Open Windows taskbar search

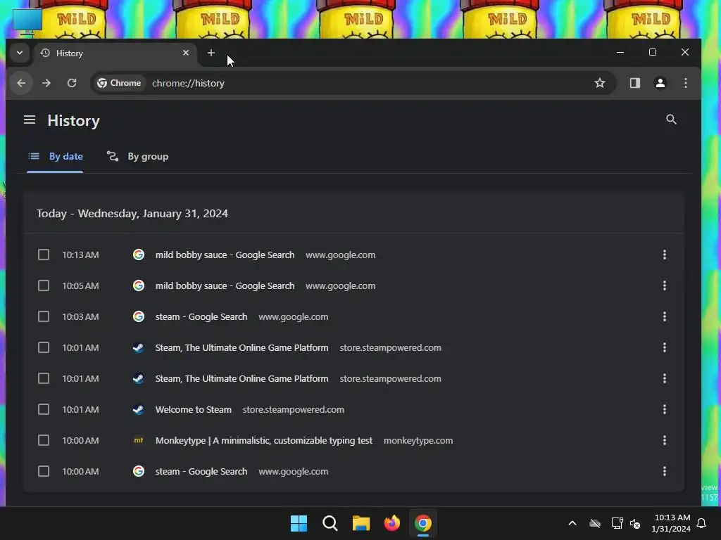[330, 523]
